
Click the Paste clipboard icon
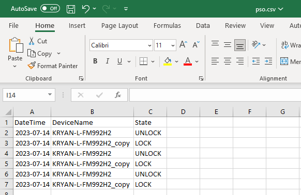point(16,45)
